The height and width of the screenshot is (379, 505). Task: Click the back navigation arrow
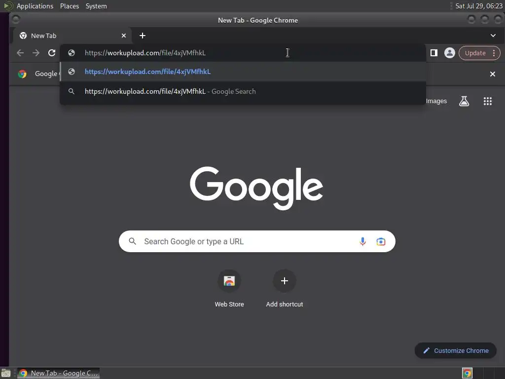[x=20, y=53]
